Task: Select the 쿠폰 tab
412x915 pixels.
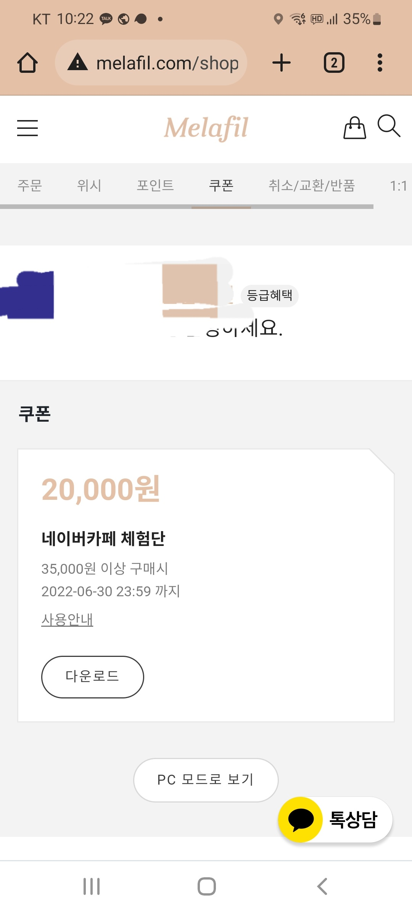Action: tap(221, 186)
